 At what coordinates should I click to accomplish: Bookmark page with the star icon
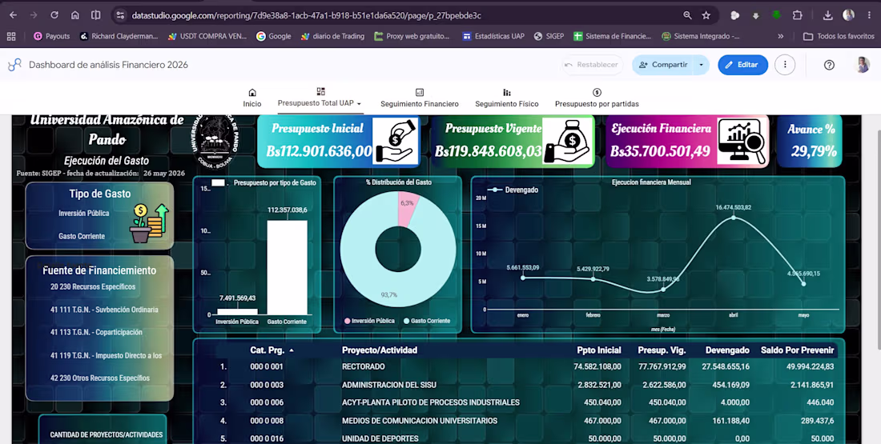tap(706, 15)
